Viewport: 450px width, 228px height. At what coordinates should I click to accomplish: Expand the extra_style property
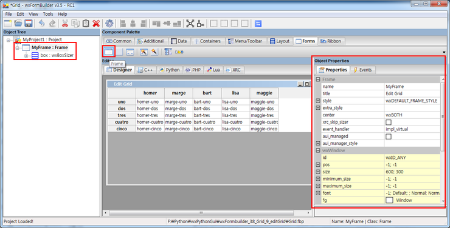click(318, 108)
